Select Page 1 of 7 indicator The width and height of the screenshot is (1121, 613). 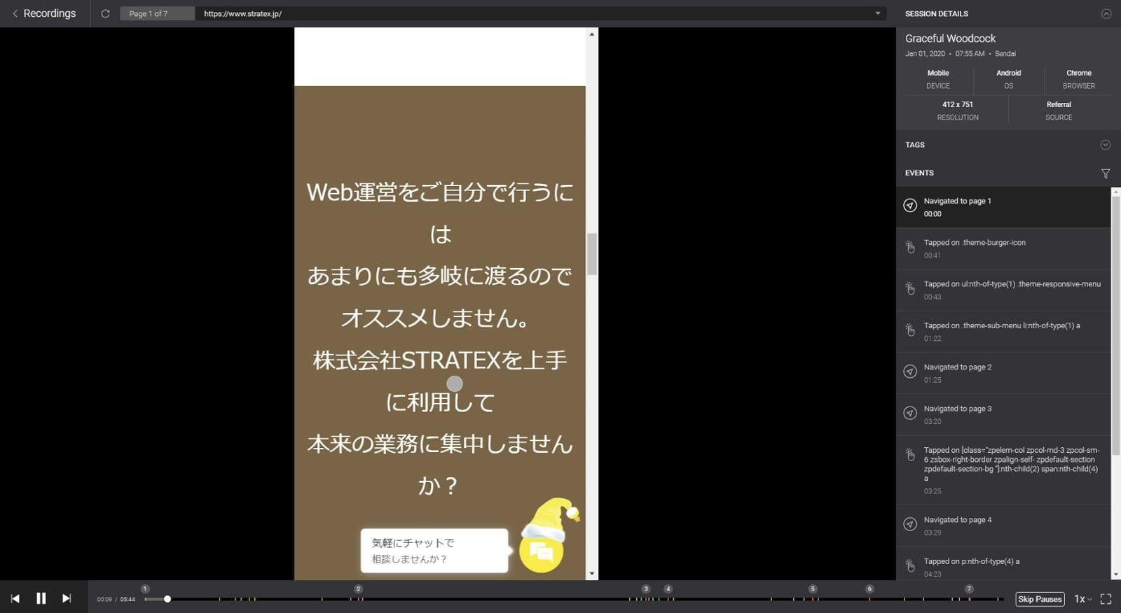click(157, 13)
